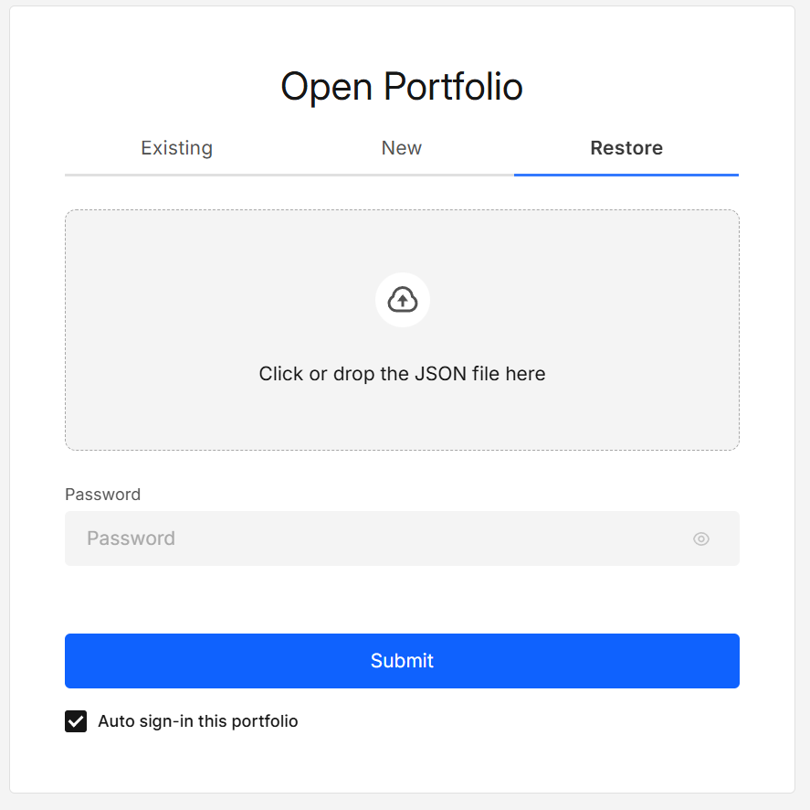
Task: Enable auto sign-in for this portfolio
Action: click(76, 721)
